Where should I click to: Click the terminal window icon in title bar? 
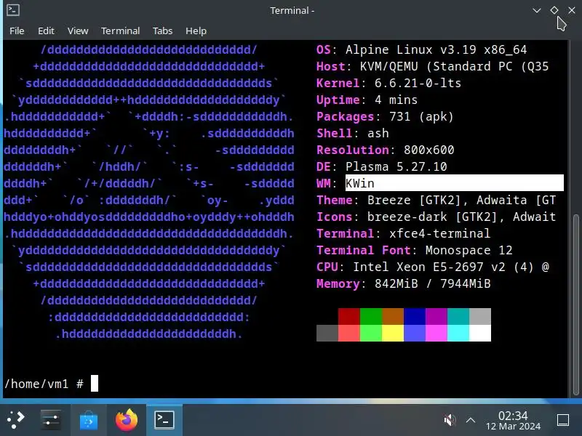pos(13,10)
